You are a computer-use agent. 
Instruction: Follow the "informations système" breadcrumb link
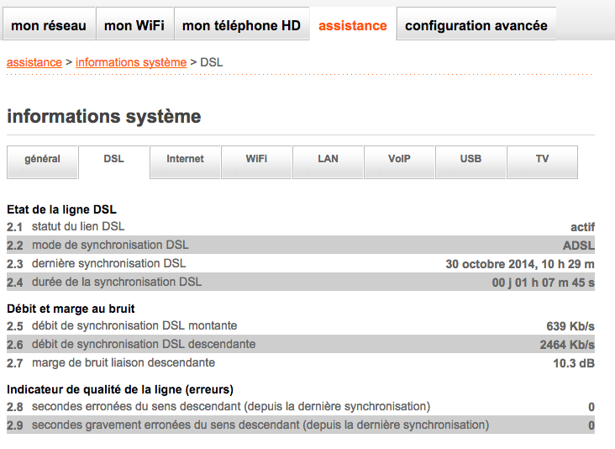[x=131, y=62]
